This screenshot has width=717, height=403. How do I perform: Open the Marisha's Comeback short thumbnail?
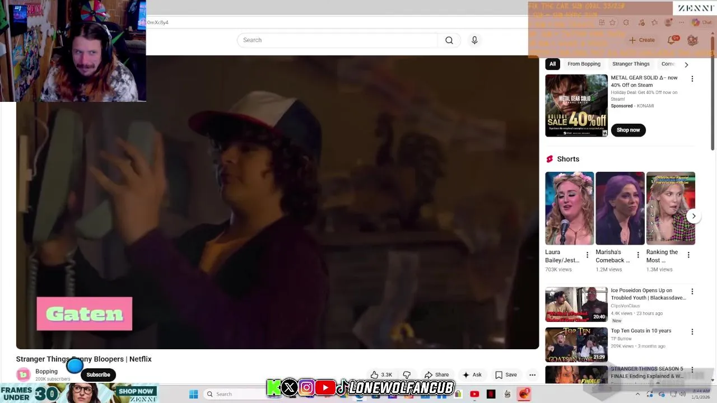[620, 208]
